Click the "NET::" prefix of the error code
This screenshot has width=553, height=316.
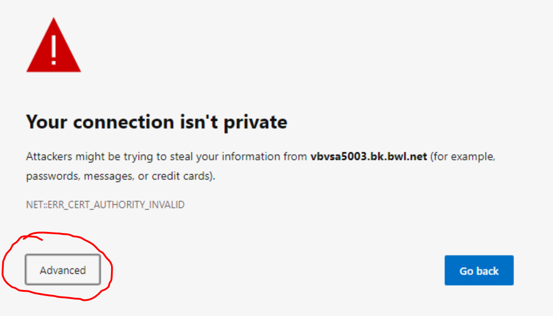(x=37, y=205)
